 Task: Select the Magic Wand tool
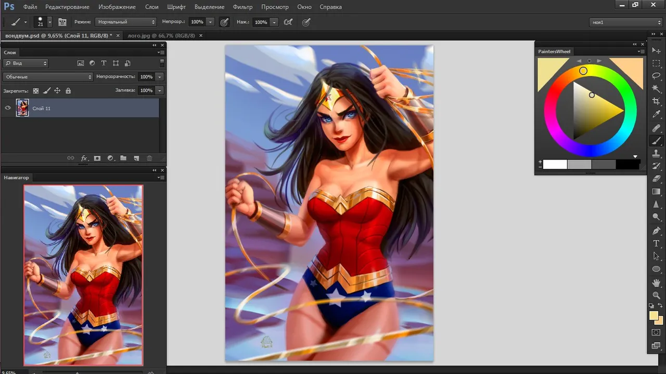tap(656, 89)
